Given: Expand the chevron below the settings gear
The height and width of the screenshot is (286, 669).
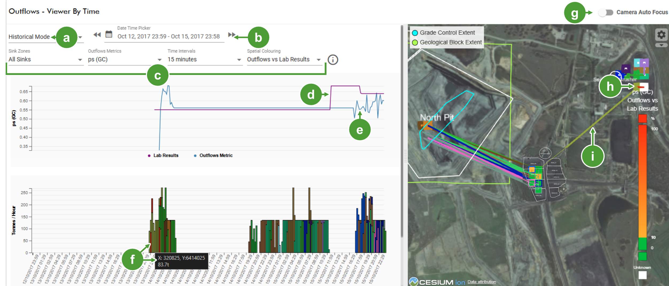Looking at the screenshot, I should pos(661,45).
